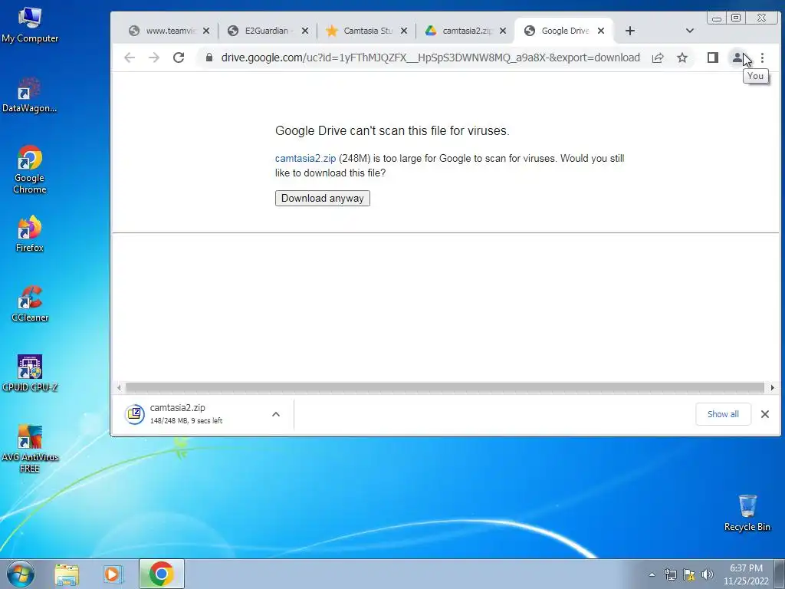The height and width of the screenshot is (589, 785).
Task: Click the Show desktop strip
Action: point(780,574)
